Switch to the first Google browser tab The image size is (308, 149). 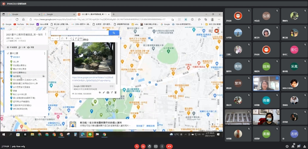(24, 14)
